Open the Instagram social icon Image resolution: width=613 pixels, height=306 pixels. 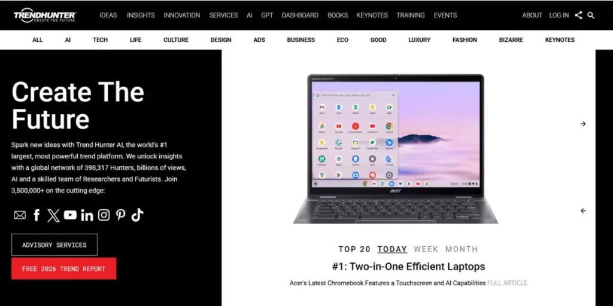pos(104,215)
